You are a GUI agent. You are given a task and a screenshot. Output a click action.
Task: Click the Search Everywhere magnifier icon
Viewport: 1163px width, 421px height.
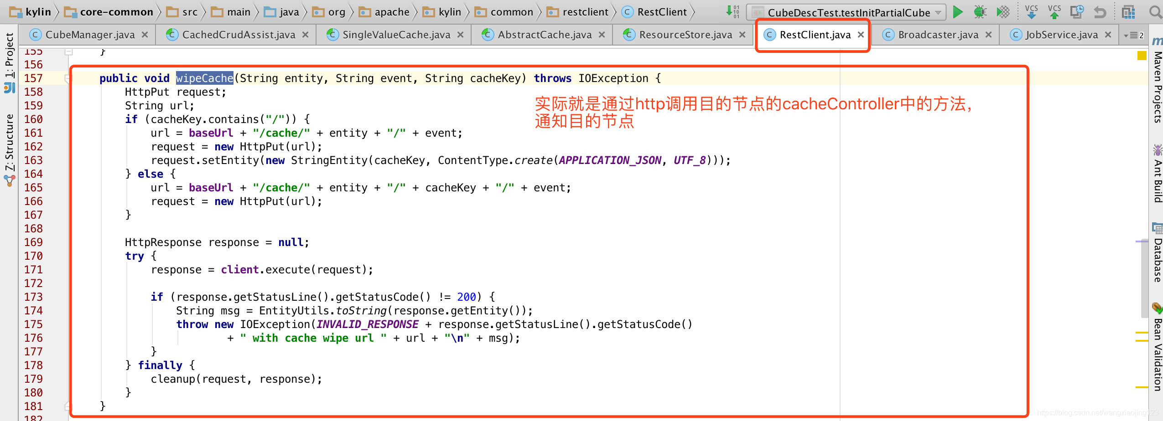click(x=1155, y=12)
